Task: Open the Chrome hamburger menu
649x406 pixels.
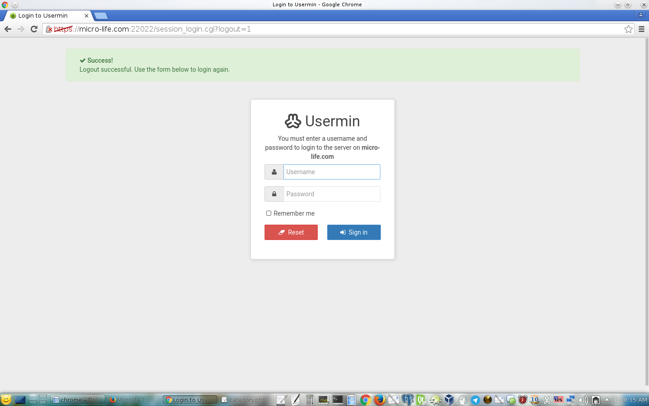Action: 641,29
